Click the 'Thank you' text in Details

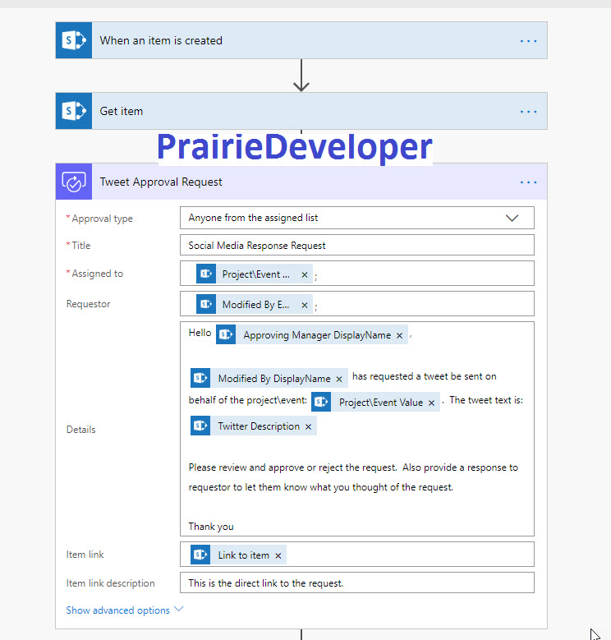click(211, 527)
